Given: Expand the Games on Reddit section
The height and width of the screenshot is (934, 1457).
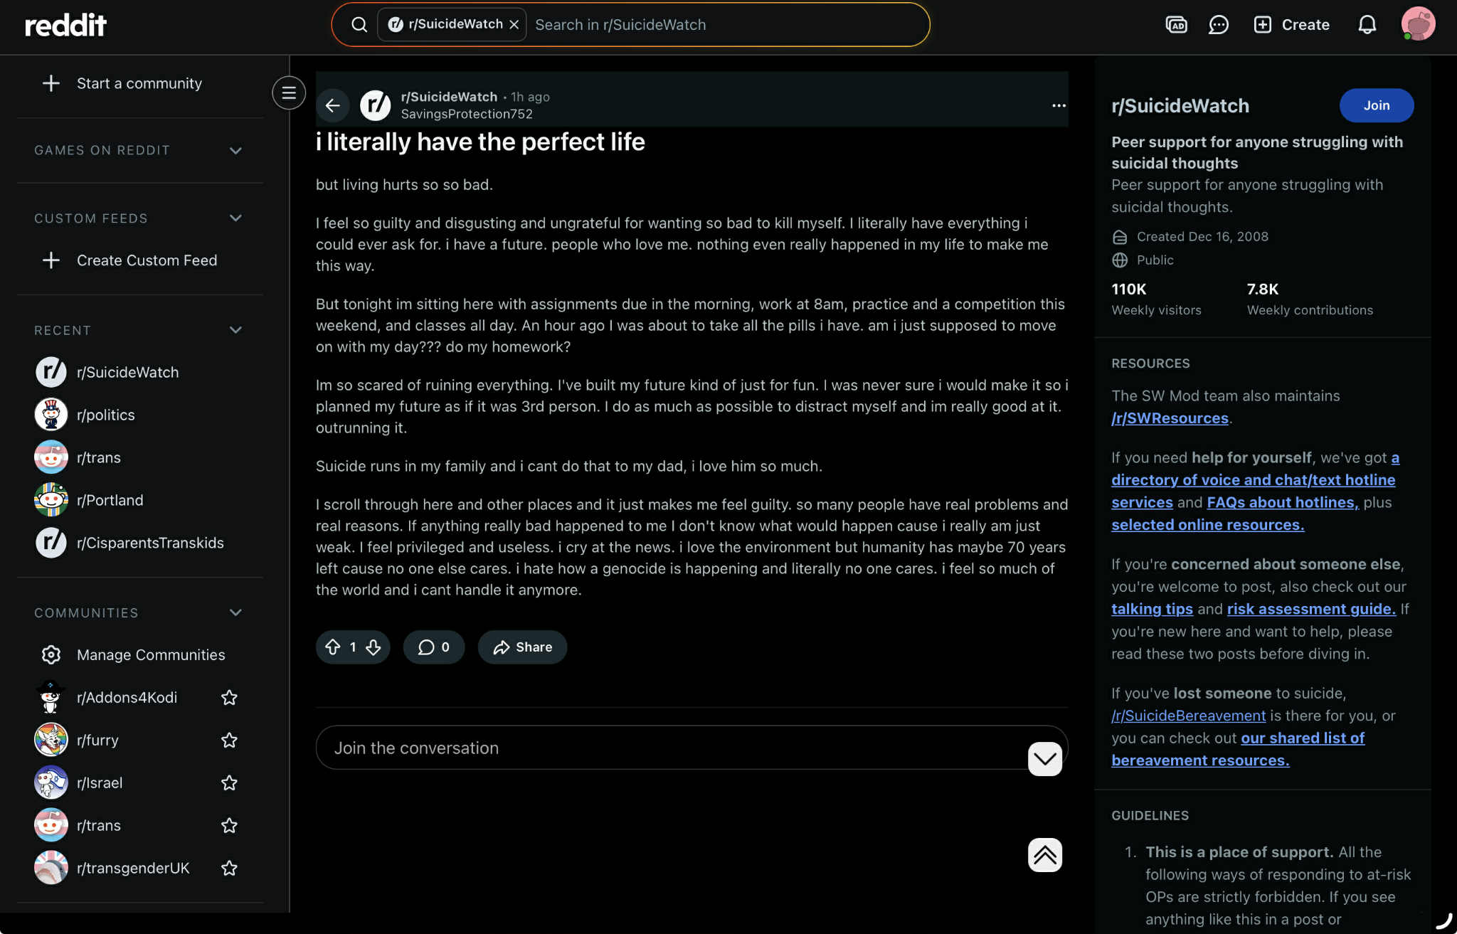Looking at the screenshot, I should click(235, 151).
